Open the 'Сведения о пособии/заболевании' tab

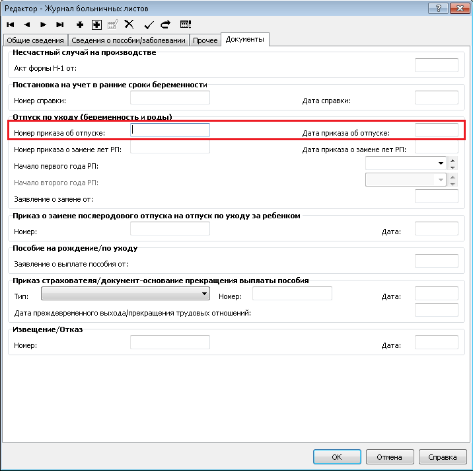pos(129,40)
